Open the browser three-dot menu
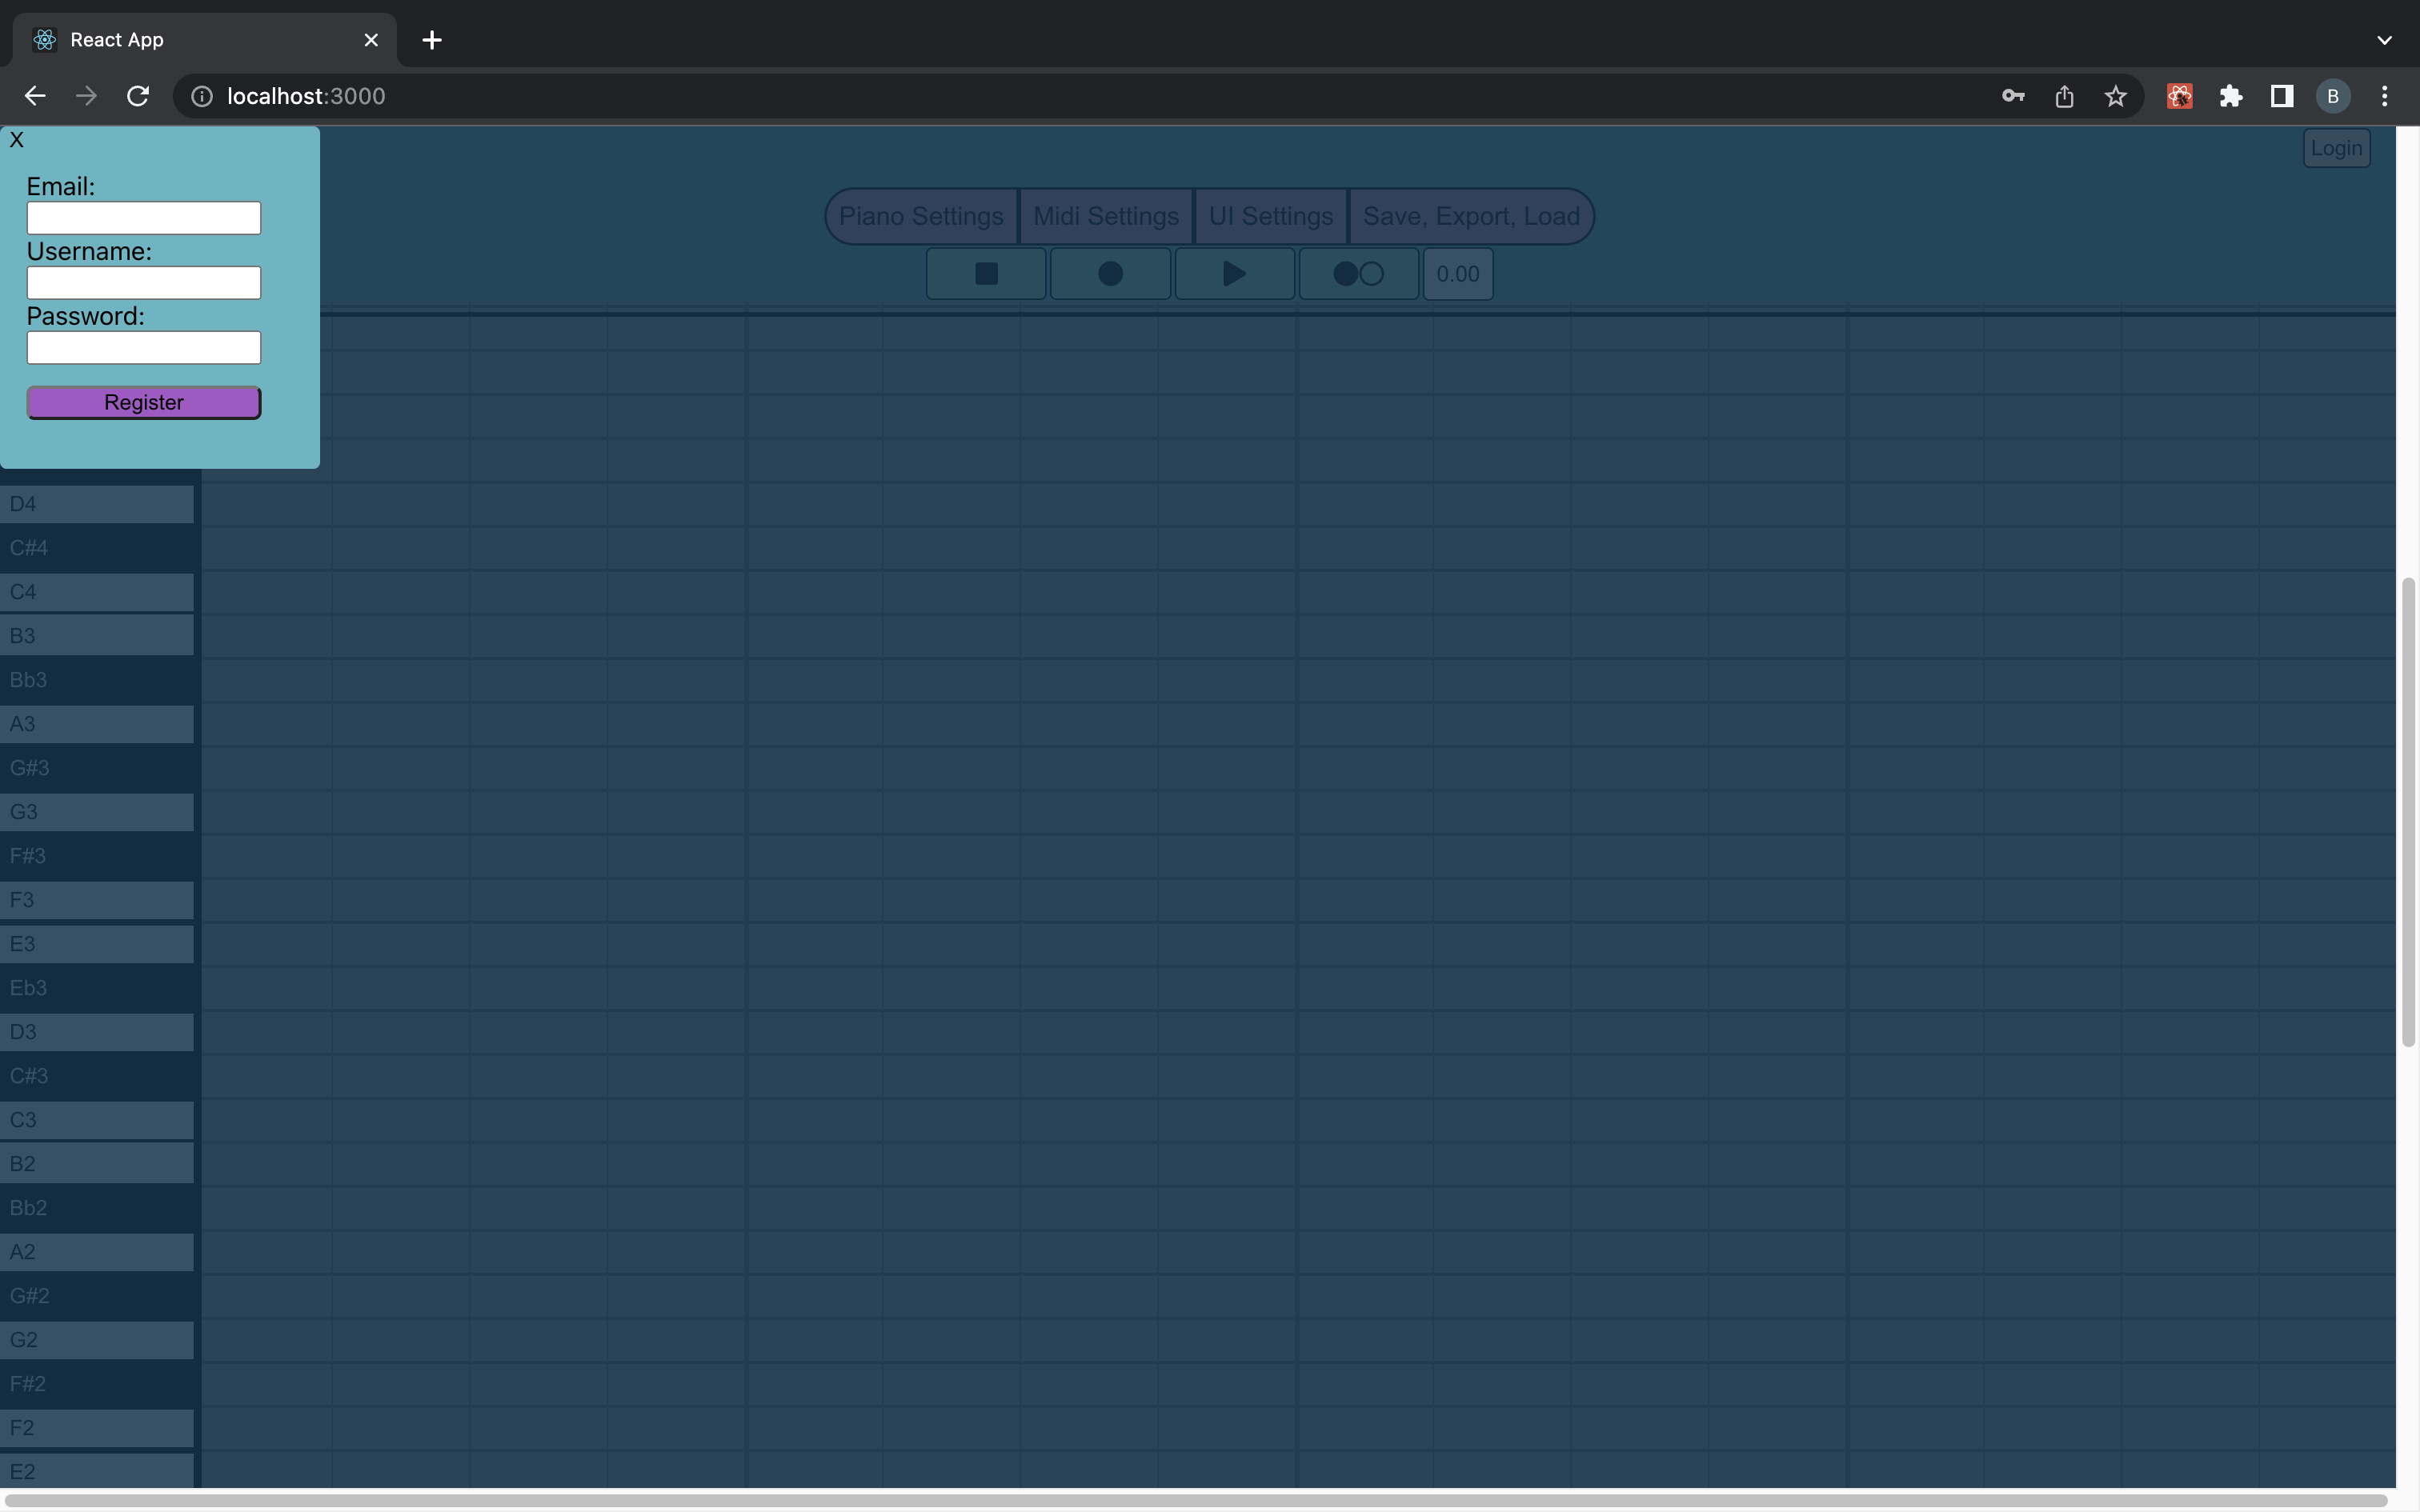This screenshot has width=2420, height=1512. click(2384, 95)
